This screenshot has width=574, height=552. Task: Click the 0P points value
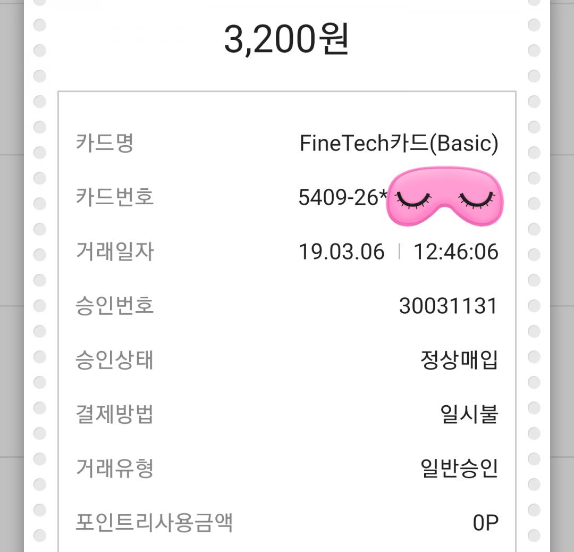(x=485, y=523)
